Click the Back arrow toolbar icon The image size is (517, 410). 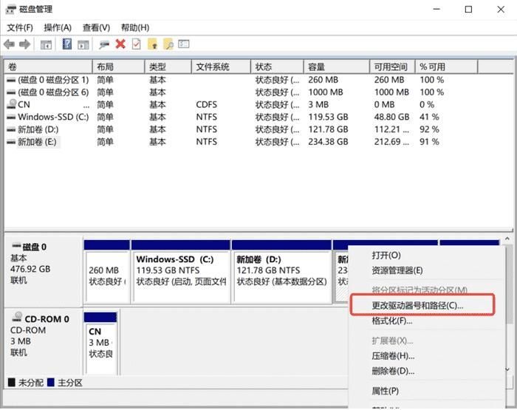coord(9,44)
